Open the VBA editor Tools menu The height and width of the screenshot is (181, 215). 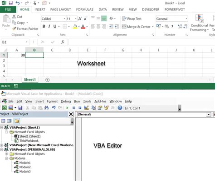[87, 101]
